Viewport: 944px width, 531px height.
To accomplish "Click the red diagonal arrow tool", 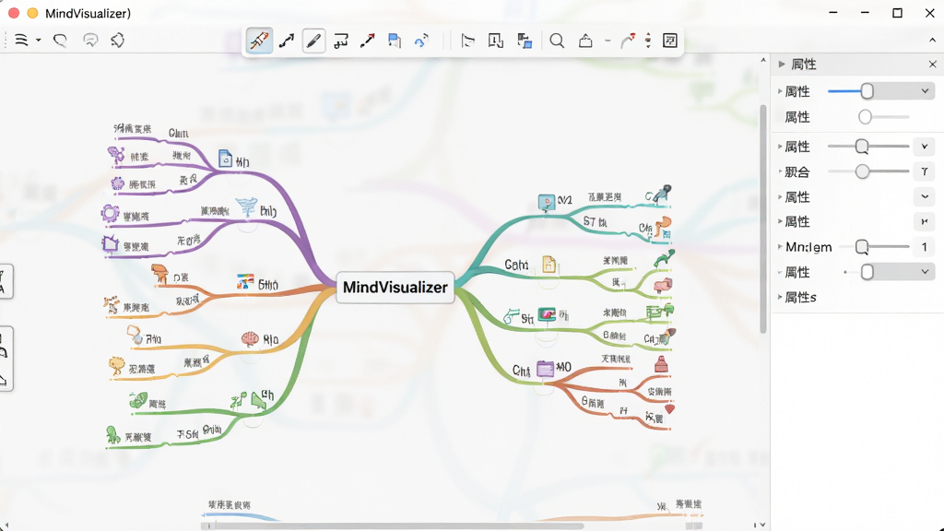I will 367,41.
